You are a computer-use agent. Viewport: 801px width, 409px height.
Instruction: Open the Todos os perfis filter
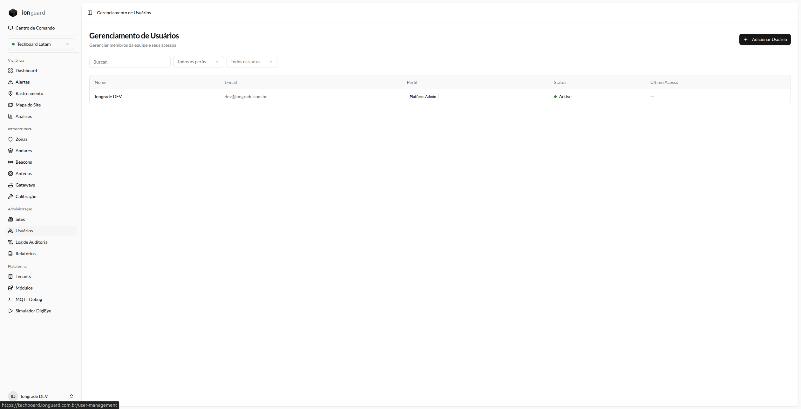tap(198, 62)
